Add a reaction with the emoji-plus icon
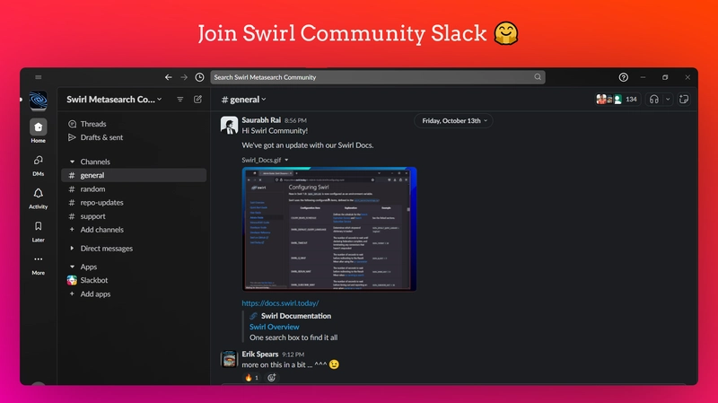The height and width of the screenshot is (403, 718). pos(272,378)
